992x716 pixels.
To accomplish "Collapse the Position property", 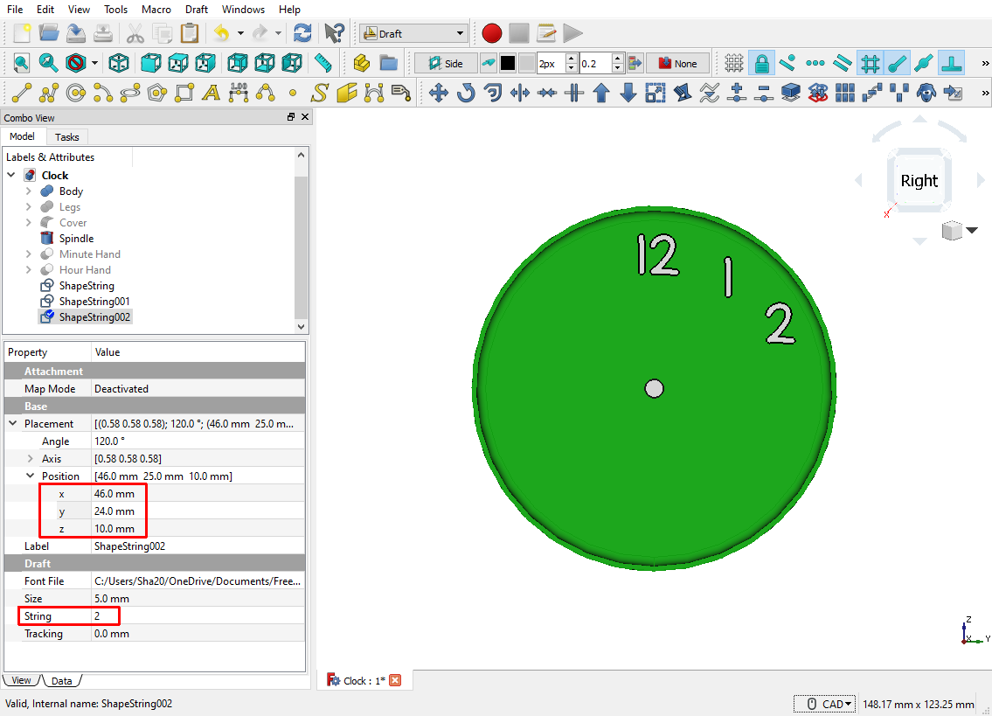I will [31, 476].
